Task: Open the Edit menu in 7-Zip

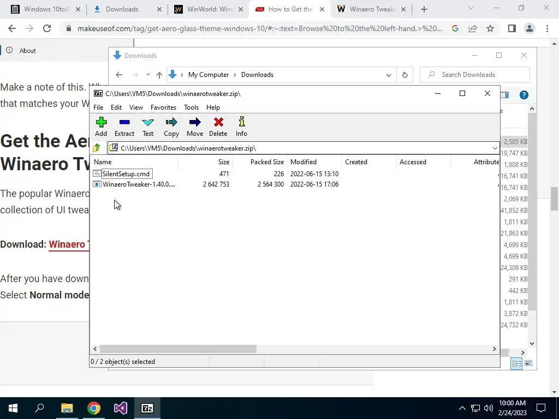Action: click(116, 107)
